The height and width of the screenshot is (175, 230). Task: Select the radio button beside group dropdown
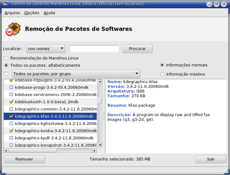point(6,74)
